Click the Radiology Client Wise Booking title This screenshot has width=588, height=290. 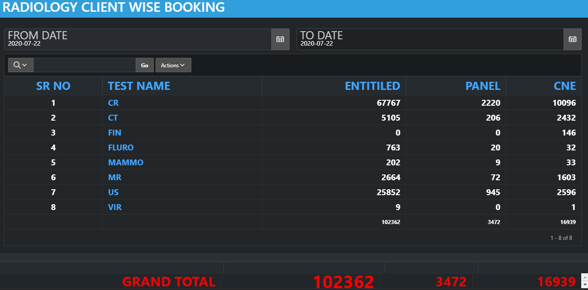114,7
